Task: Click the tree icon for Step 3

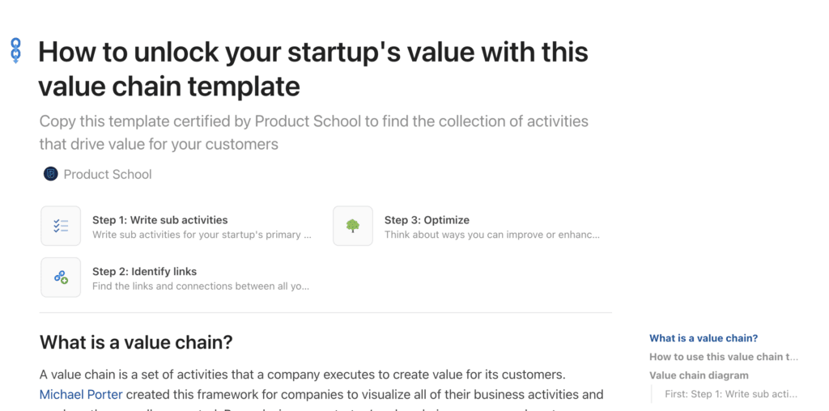Action: click(353, 226)
